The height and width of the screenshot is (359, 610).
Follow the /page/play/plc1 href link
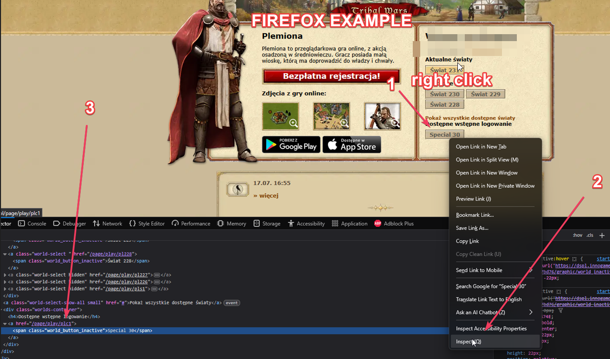[x=52, y=323]
